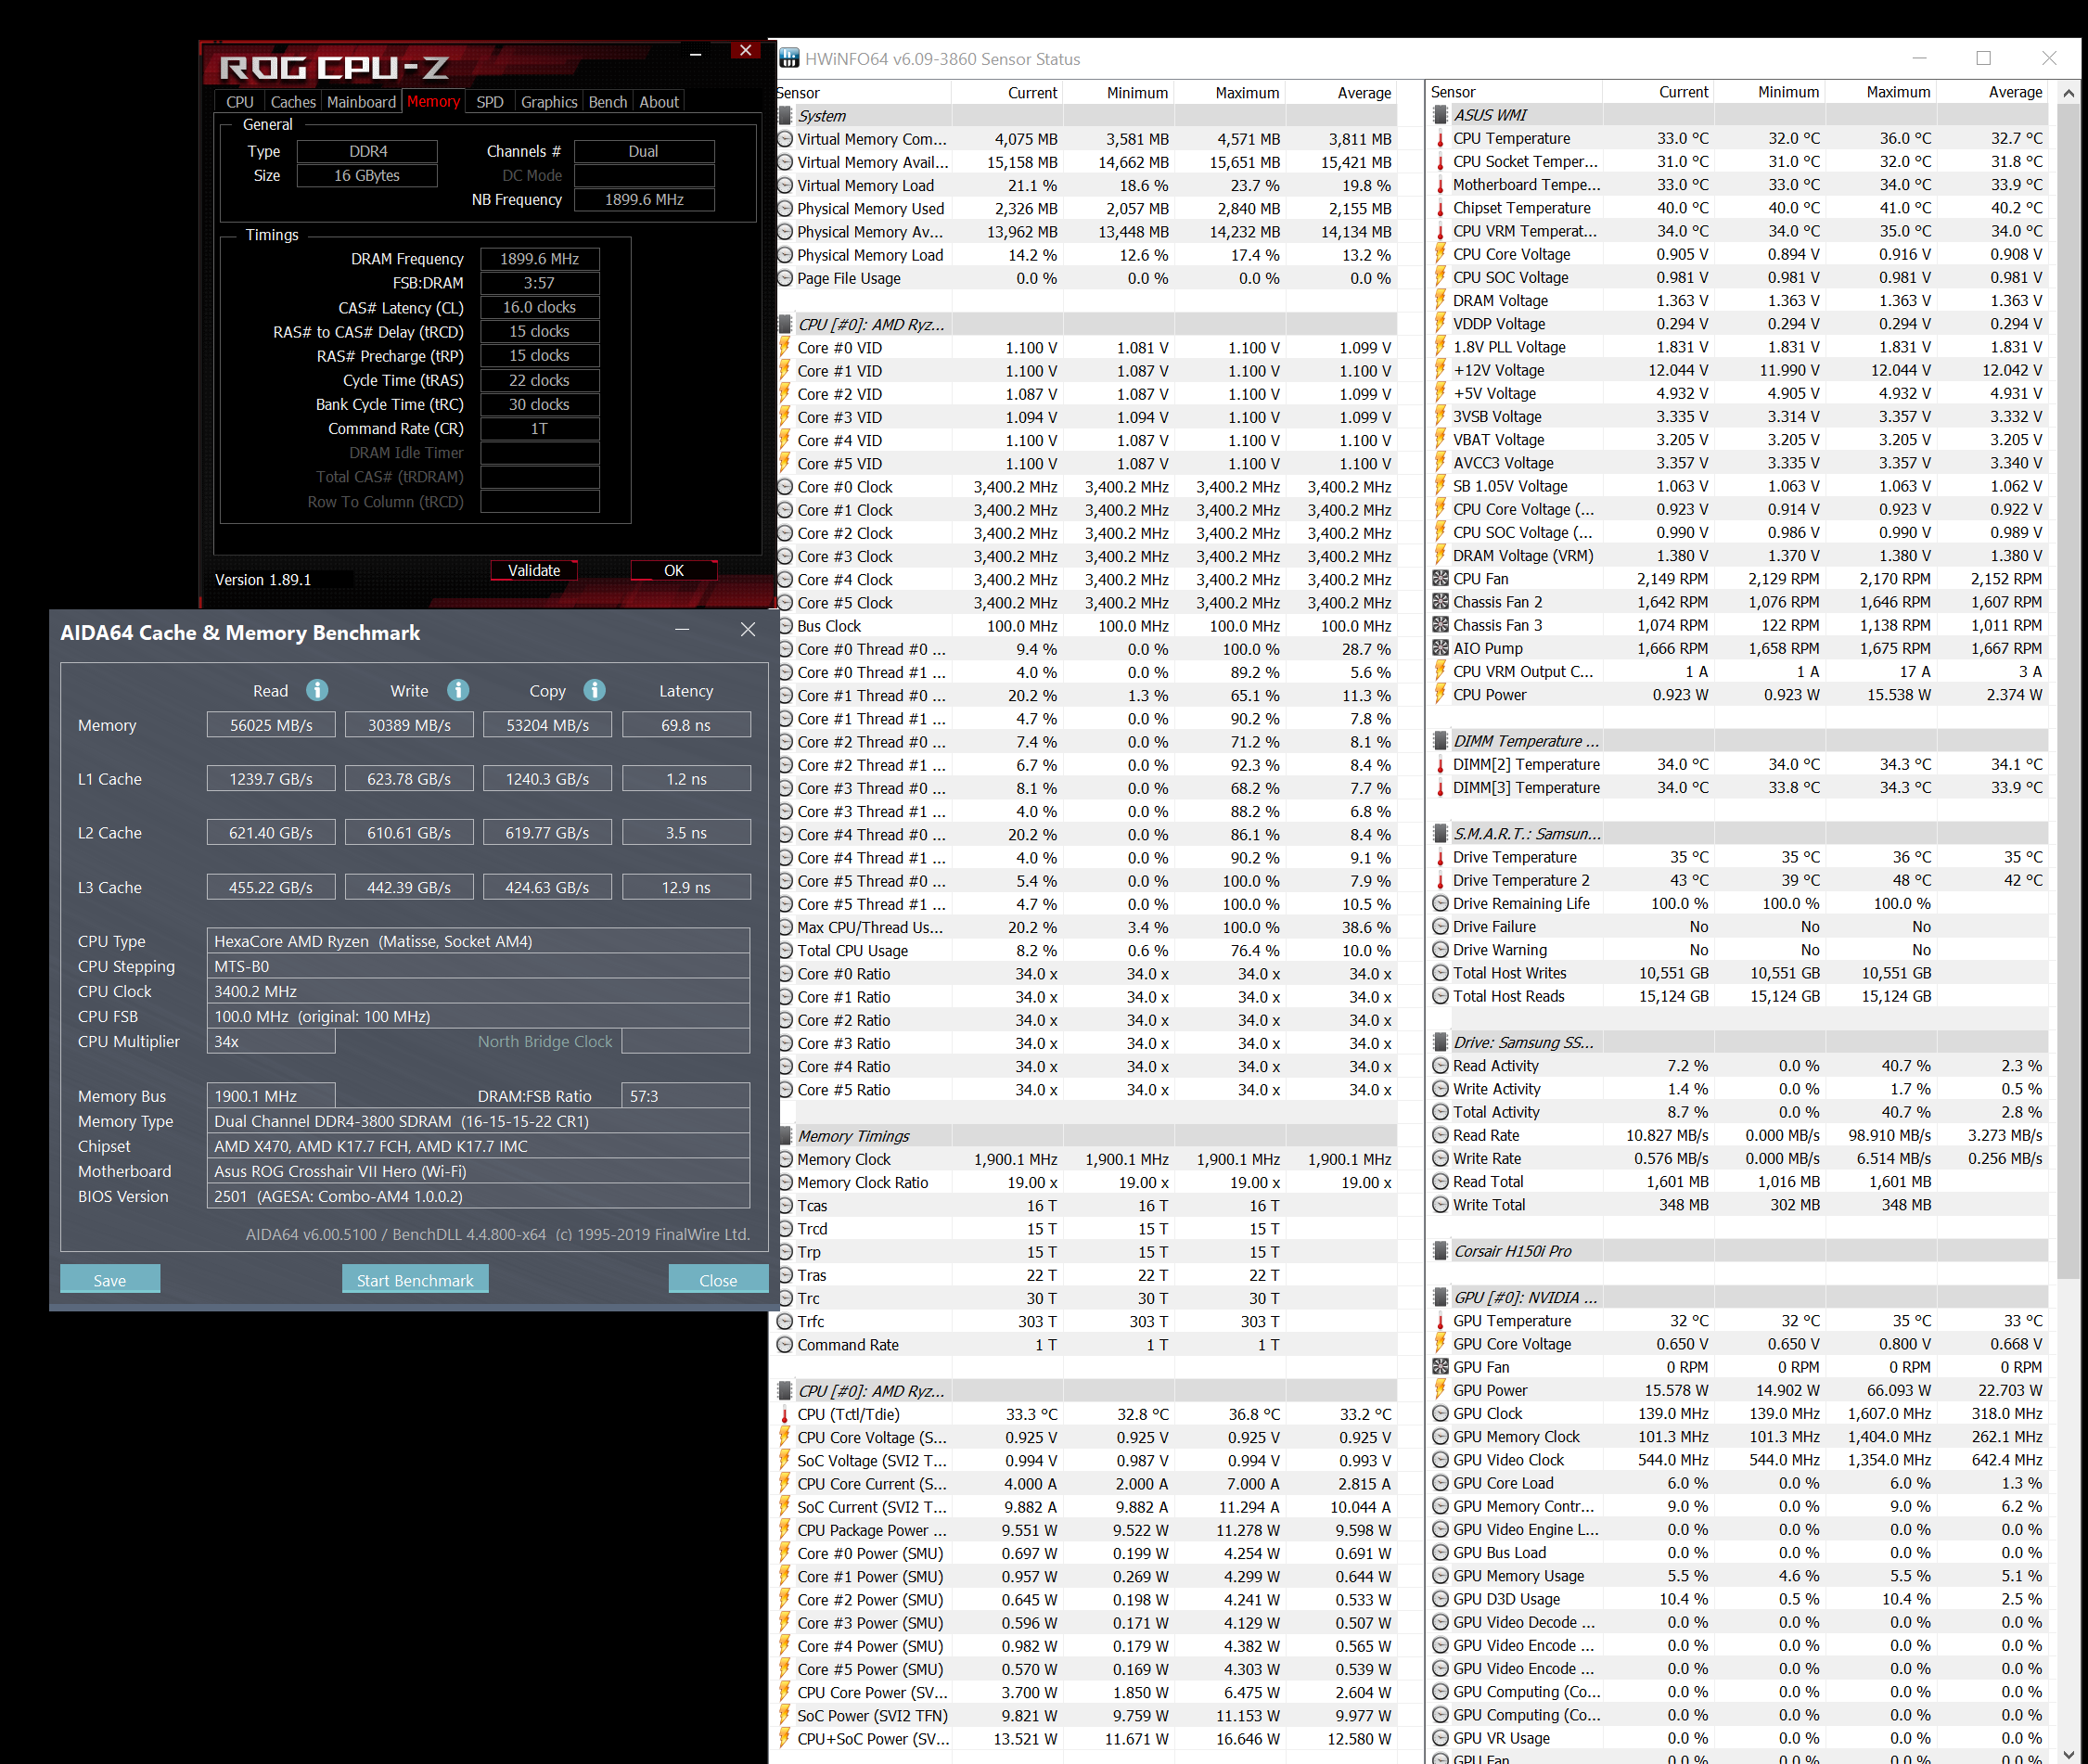Screen dimensions: 2088x1764
Task: Click the Save button in AIDA64
Action: tap(110, 1280)
